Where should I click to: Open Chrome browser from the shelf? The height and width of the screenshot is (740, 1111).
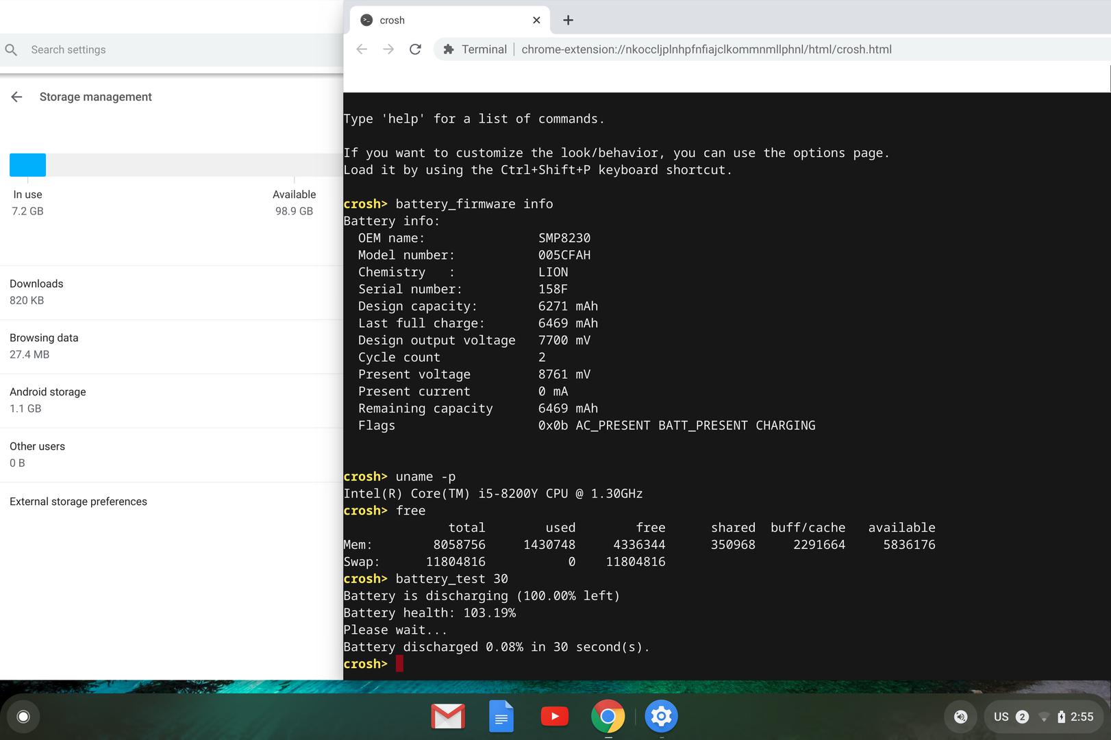(x=608, y=717)
